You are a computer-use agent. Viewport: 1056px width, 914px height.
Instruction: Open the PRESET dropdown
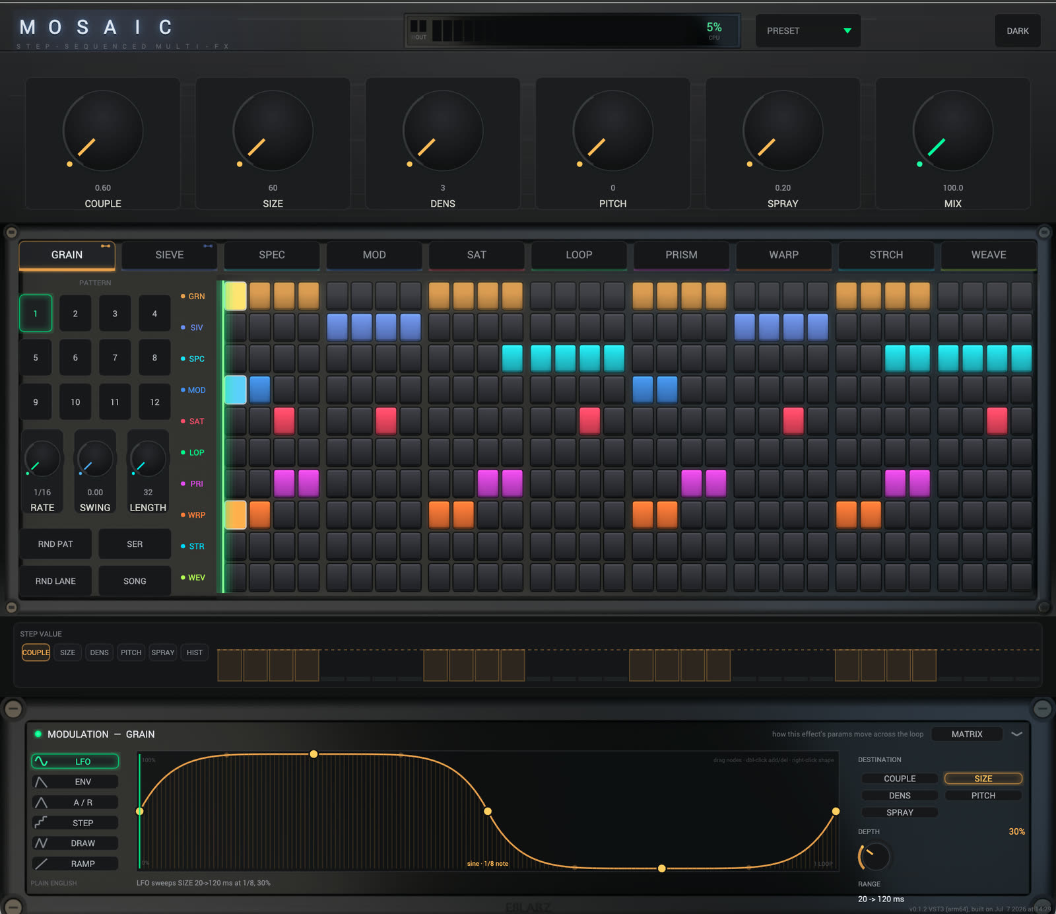pos(808,30)
